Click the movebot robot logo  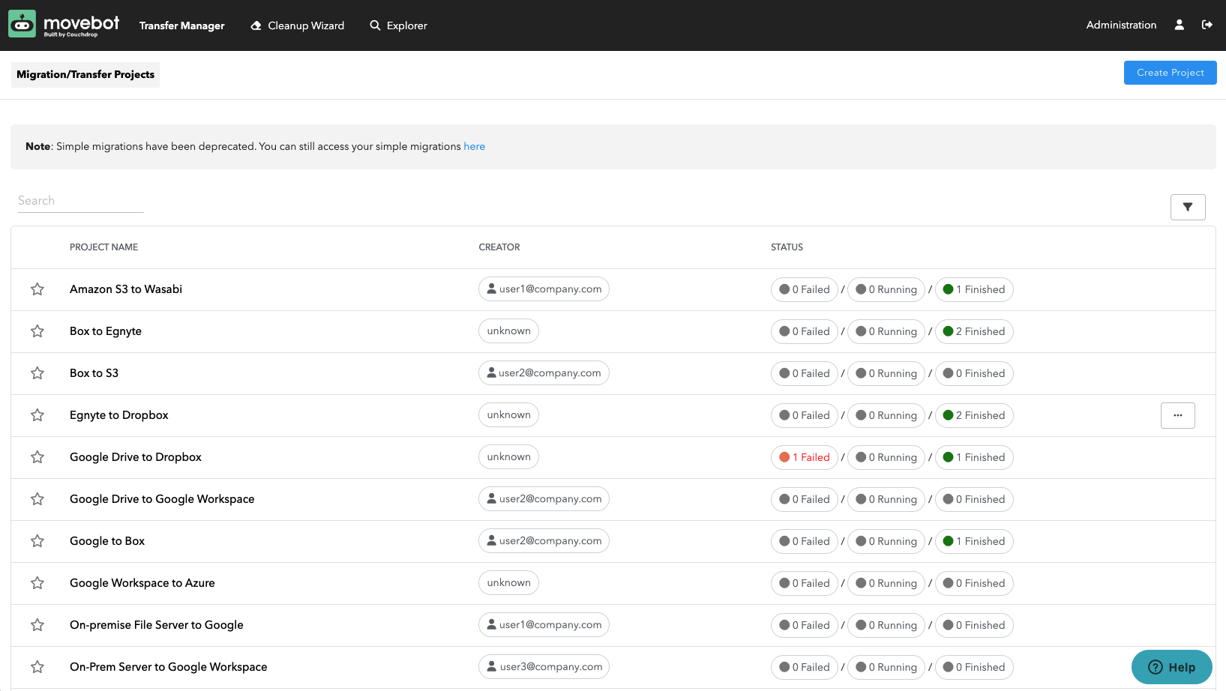pos(22,23)
